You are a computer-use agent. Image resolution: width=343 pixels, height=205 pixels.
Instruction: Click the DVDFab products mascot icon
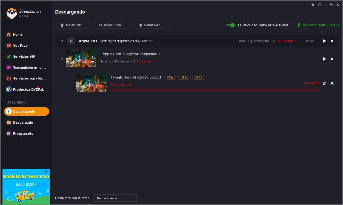click(9, 89)
